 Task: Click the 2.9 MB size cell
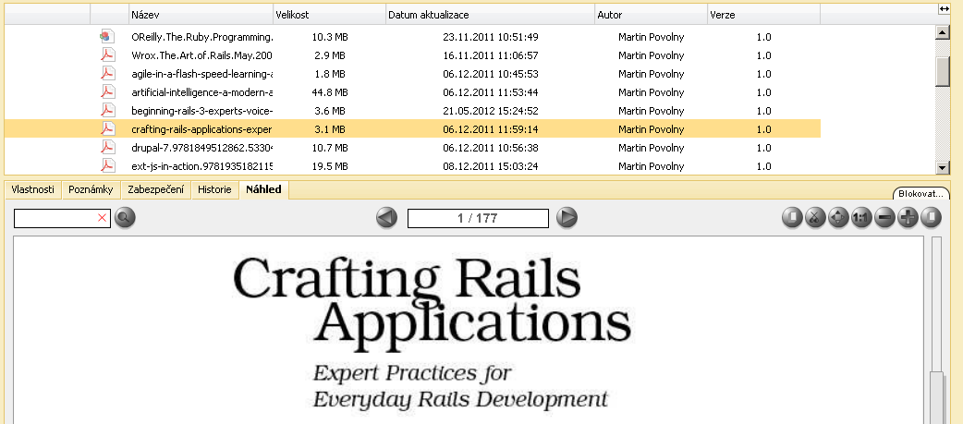[330, 55]
